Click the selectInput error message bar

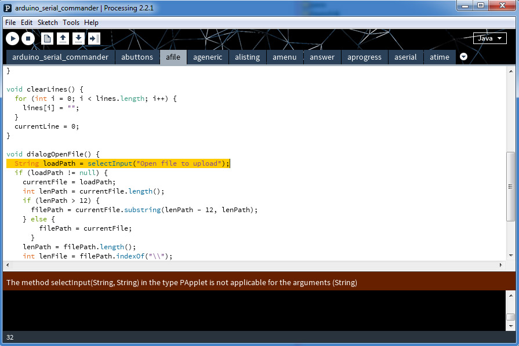[259, 282]
